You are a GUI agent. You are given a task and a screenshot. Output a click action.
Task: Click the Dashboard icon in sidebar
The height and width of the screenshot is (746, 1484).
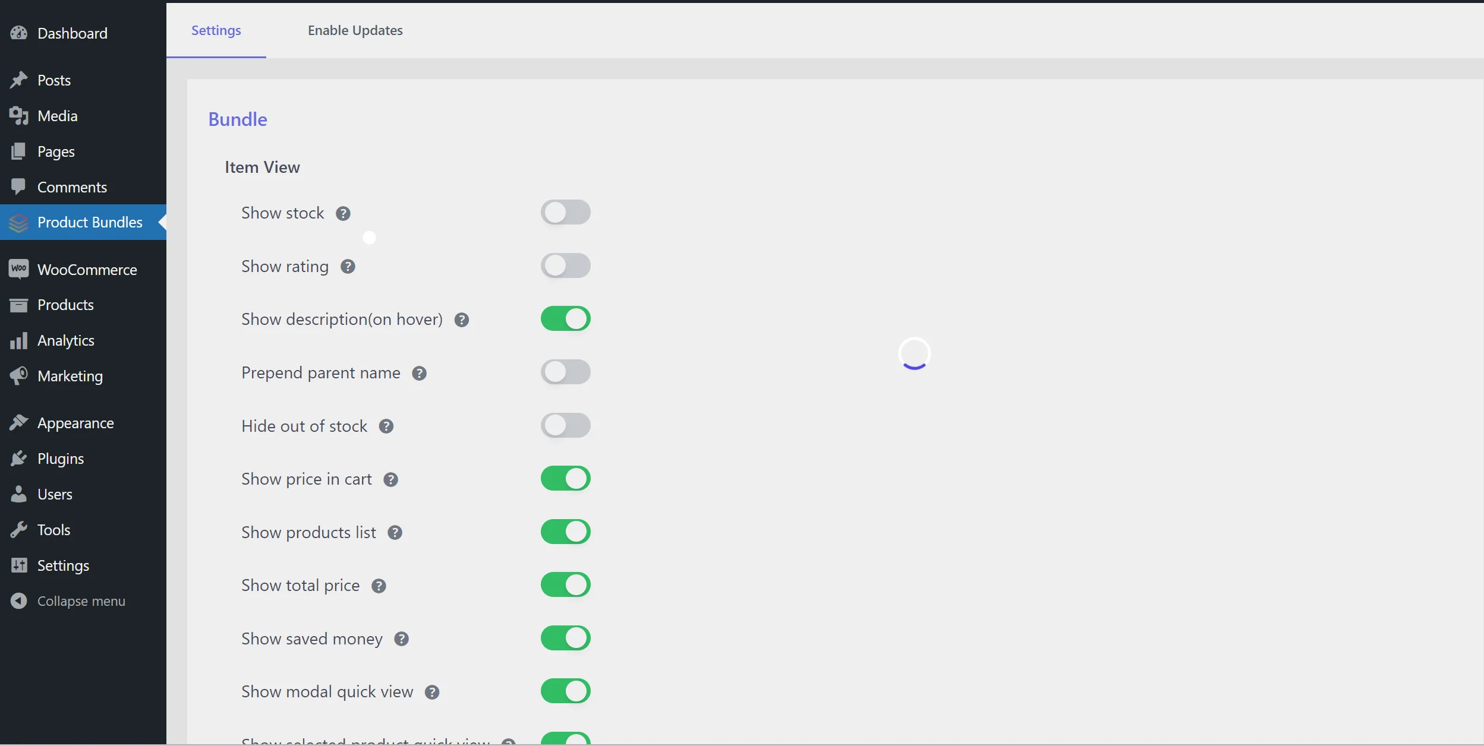[18, 32]
